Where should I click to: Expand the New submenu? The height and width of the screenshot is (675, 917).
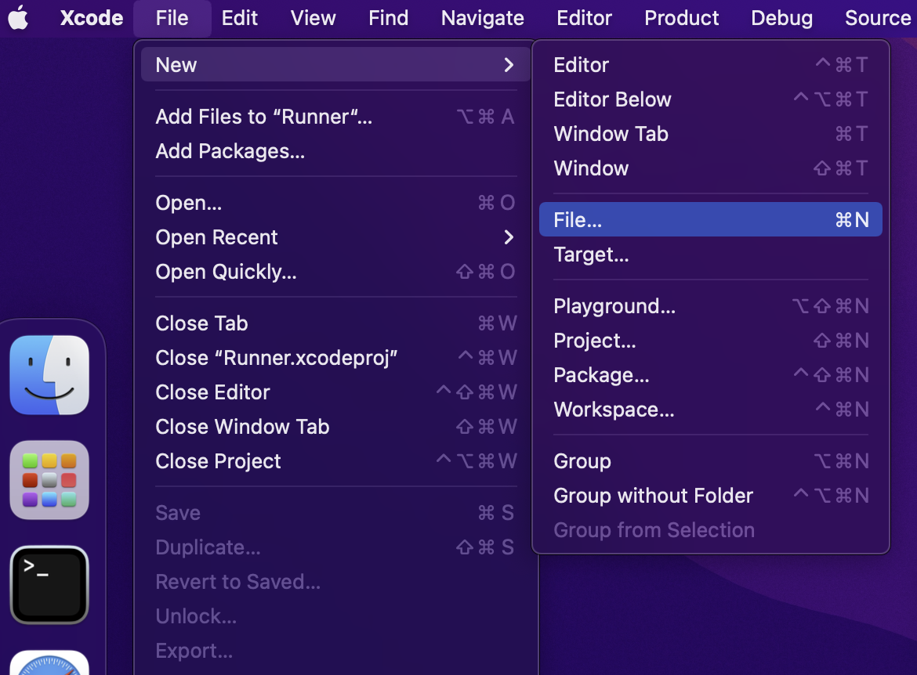[335, 64]
